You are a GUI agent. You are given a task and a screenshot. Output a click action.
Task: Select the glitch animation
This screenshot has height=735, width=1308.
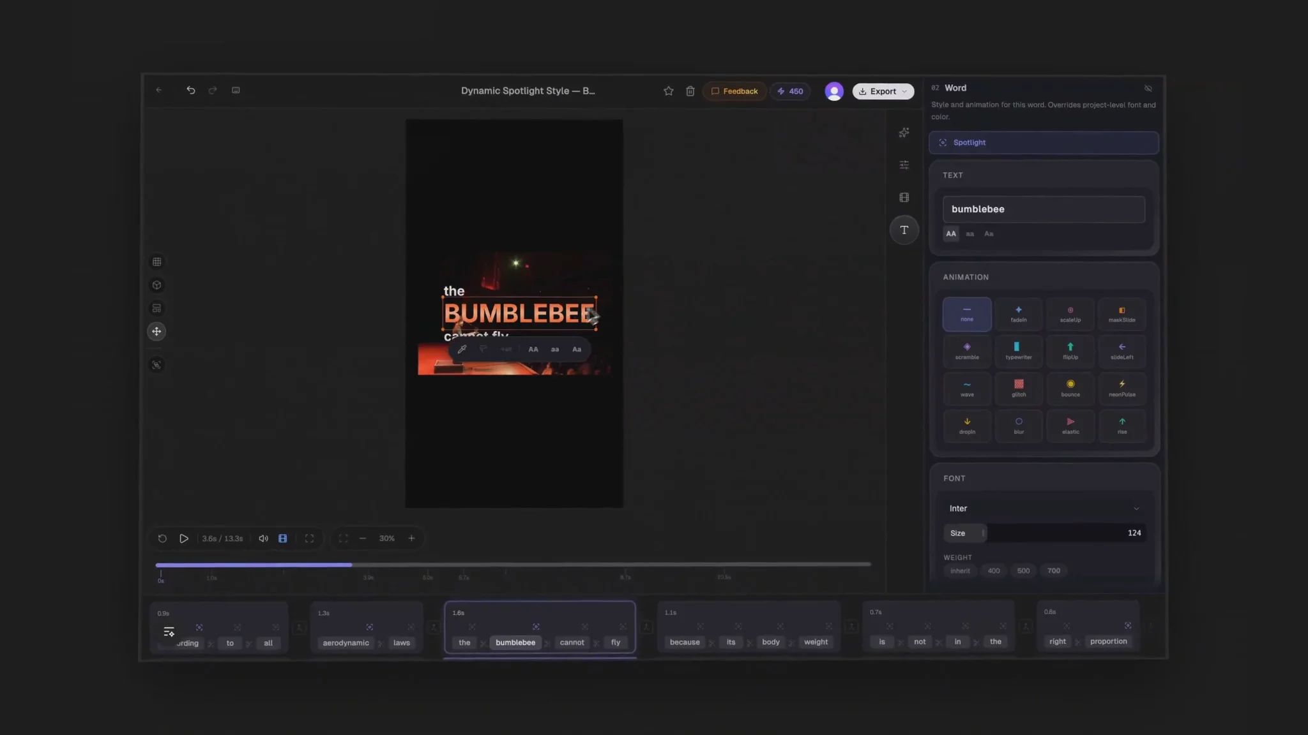1019,389
